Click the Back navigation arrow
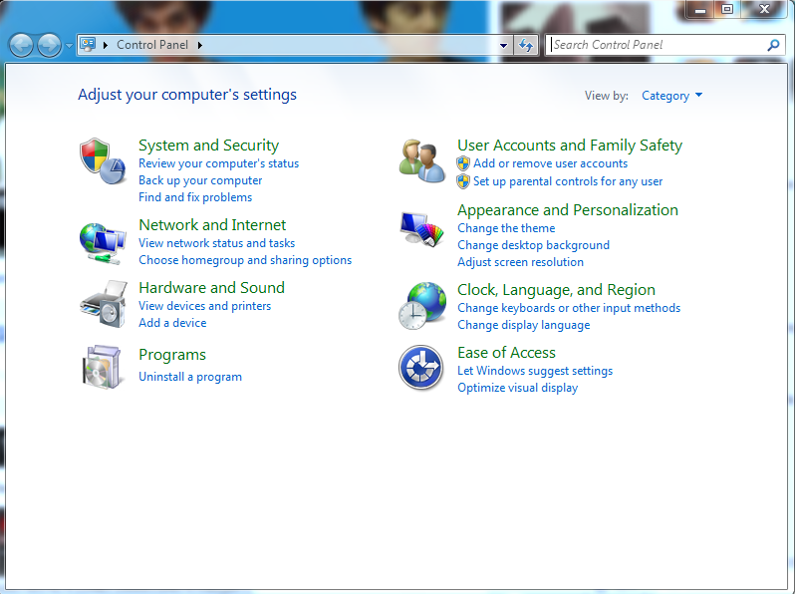Screen dimensions: 795x594 click(x=21, y=45)
